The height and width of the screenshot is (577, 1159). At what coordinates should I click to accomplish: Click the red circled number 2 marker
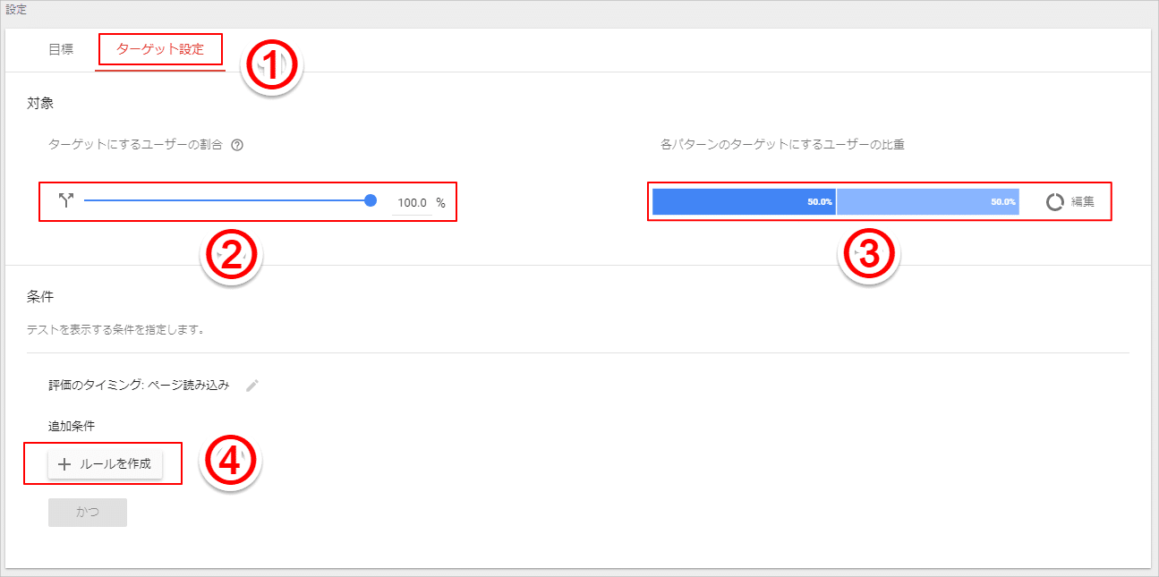tap(231, 256)
